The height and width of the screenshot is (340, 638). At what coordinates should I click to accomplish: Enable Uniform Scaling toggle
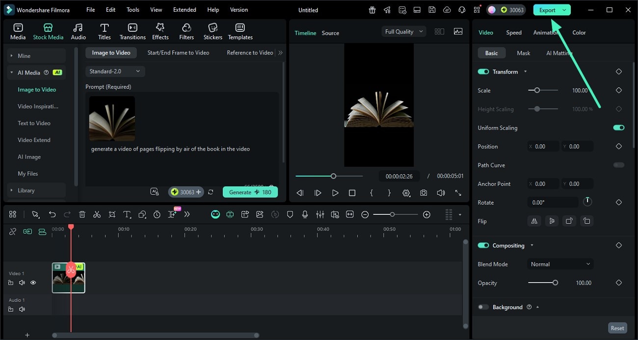618,128
